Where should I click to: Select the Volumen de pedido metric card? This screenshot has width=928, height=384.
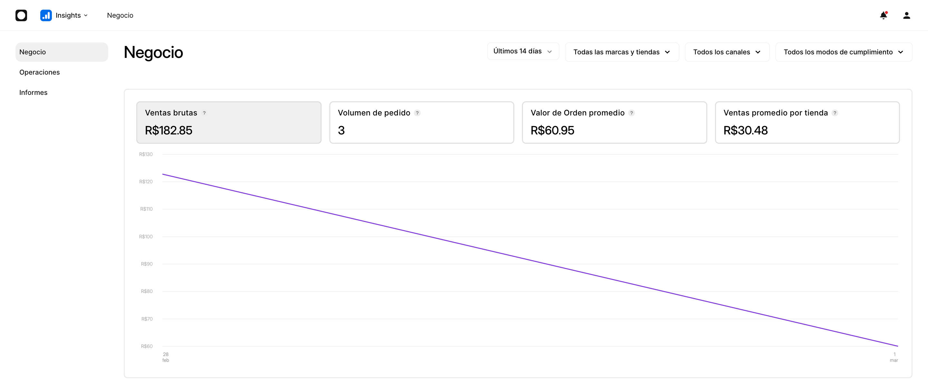421,122
